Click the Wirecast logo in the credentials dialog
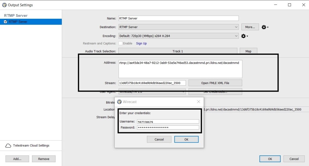The image size is (309, 166). pyautogui.click(x=119, y=102)
